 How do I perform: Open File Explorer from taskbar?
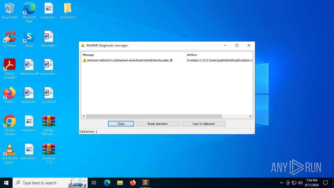tap(120, 183)
